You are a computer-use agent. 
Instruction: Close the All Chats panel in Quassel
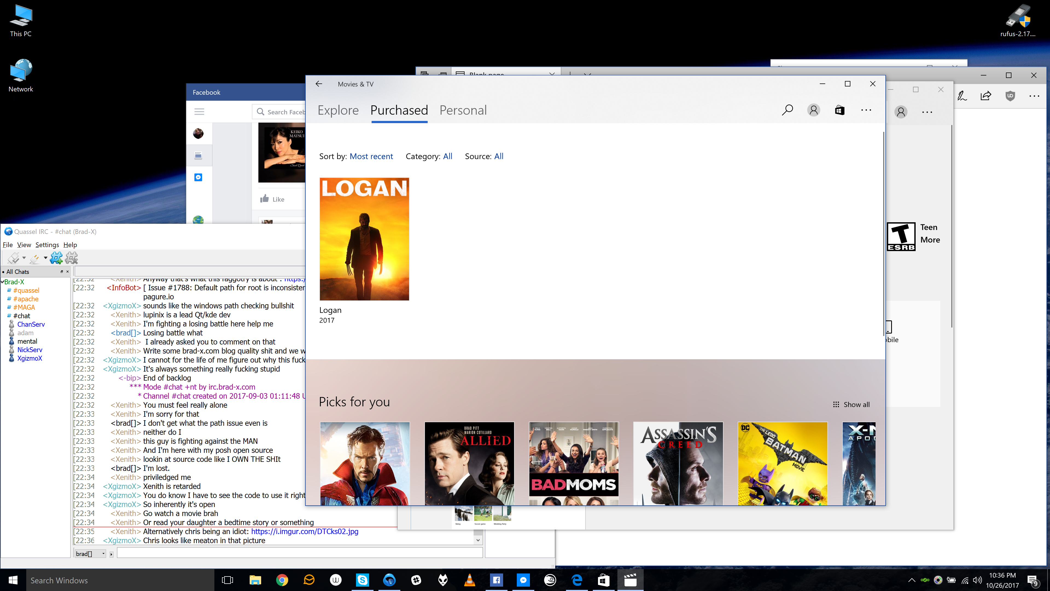(68, 272)
